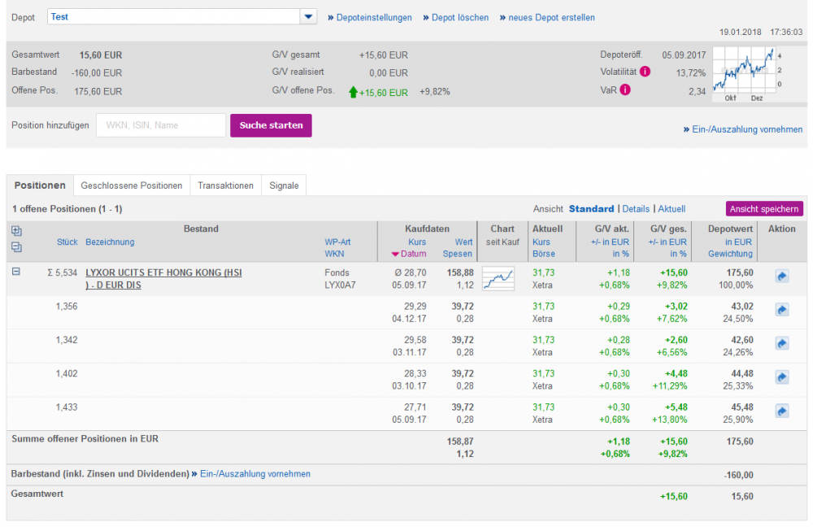The width and height of the screenshot is (813, 527).
Task: Switch to Geschlossene Positionen tab
Action: point(132,186)
